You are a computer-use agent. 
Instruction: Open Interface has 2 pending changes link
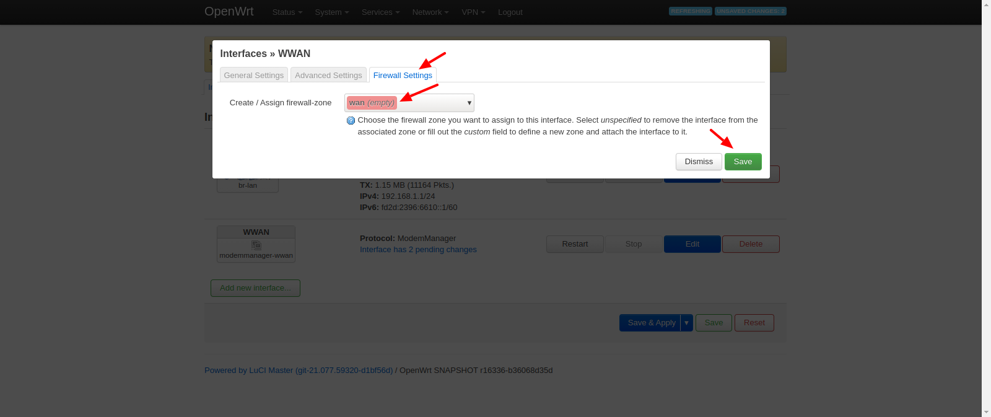[418, 250]
